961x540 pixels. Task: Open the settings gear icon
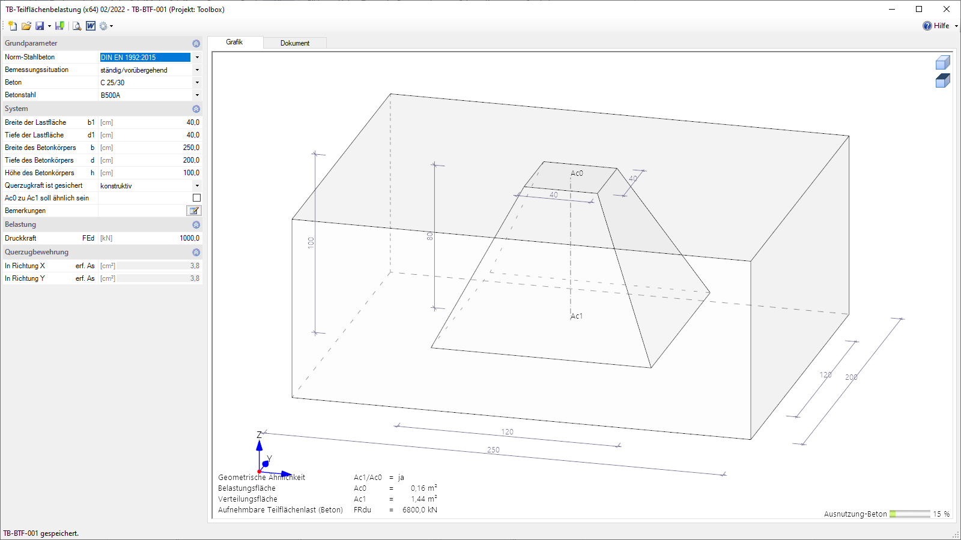tap(103, 26)
